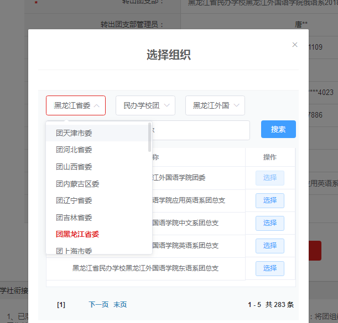Viewport: 338px width, 323px height.
Task: Pick 团辽宁省委 in dropdown list
Action: (97, 200)
